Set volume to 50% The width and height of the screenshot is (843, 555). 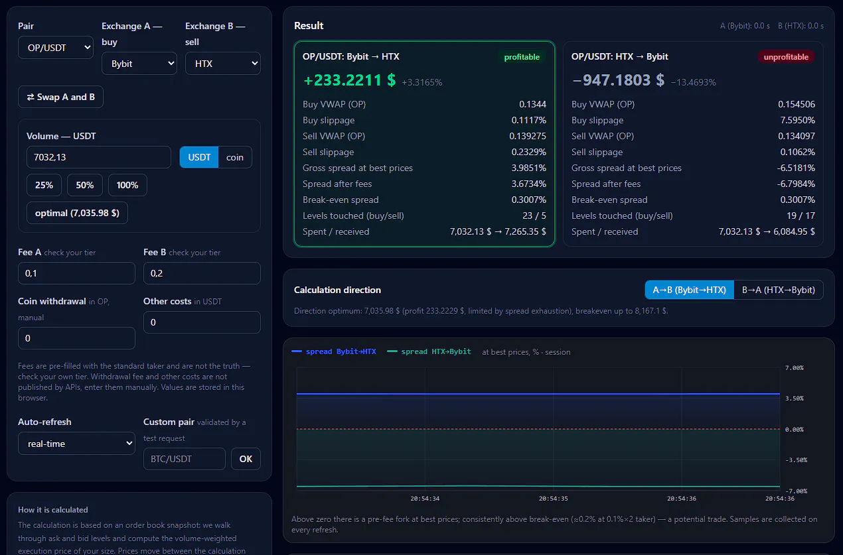click(85, 185)
